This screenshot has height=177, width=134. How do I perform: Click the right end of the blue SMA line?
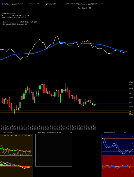pos(127,51)
